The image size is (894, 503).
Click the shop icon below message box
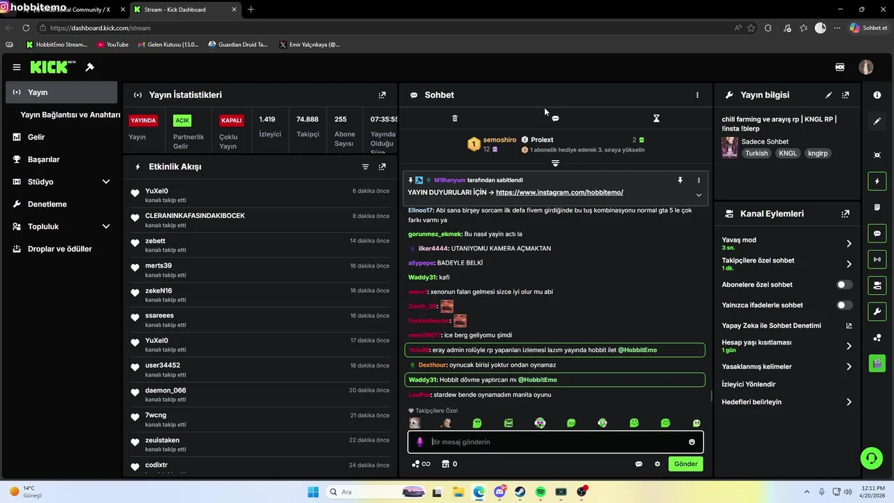(445, 464)
